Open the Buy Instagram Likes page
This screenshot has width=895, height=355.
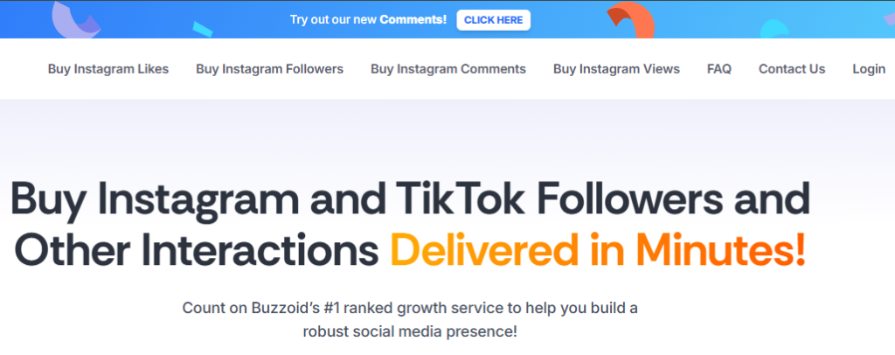(108, 69)
